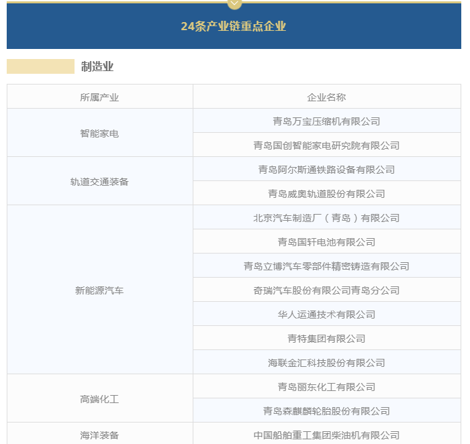Select 青岛威奥轨道股份有限公司 row
Screen dimensions: 470x444
click(327, 193)
